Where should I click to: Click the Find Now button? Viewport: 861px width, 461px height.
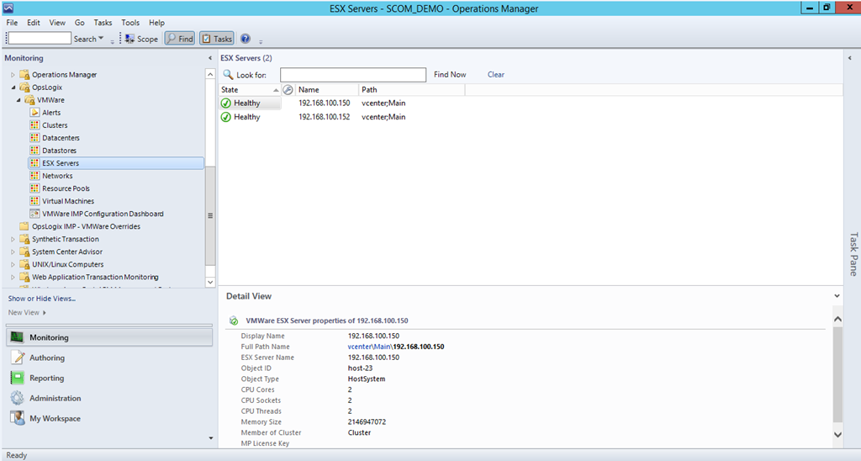tap(450, 75)
